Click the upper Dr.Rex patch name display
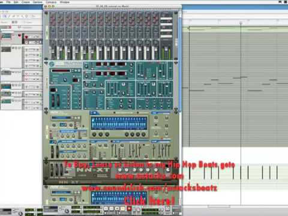This screenshot has width=288, height=216. pos(61,118)
